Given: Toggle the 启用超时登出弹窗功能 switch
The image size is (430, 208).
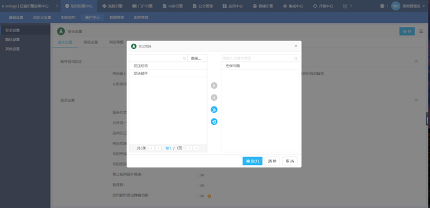Looking at the screenshot, I should click(x=200, y=196).
